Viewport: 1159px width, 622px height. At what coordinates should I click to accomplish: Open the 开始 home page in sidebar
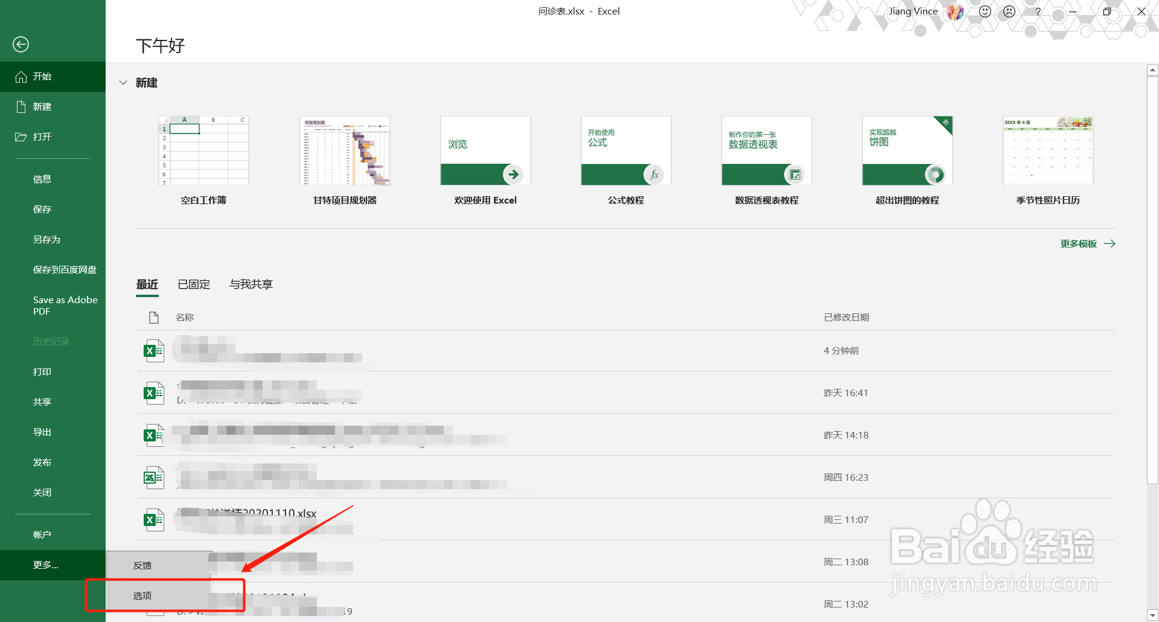point(53,77)
